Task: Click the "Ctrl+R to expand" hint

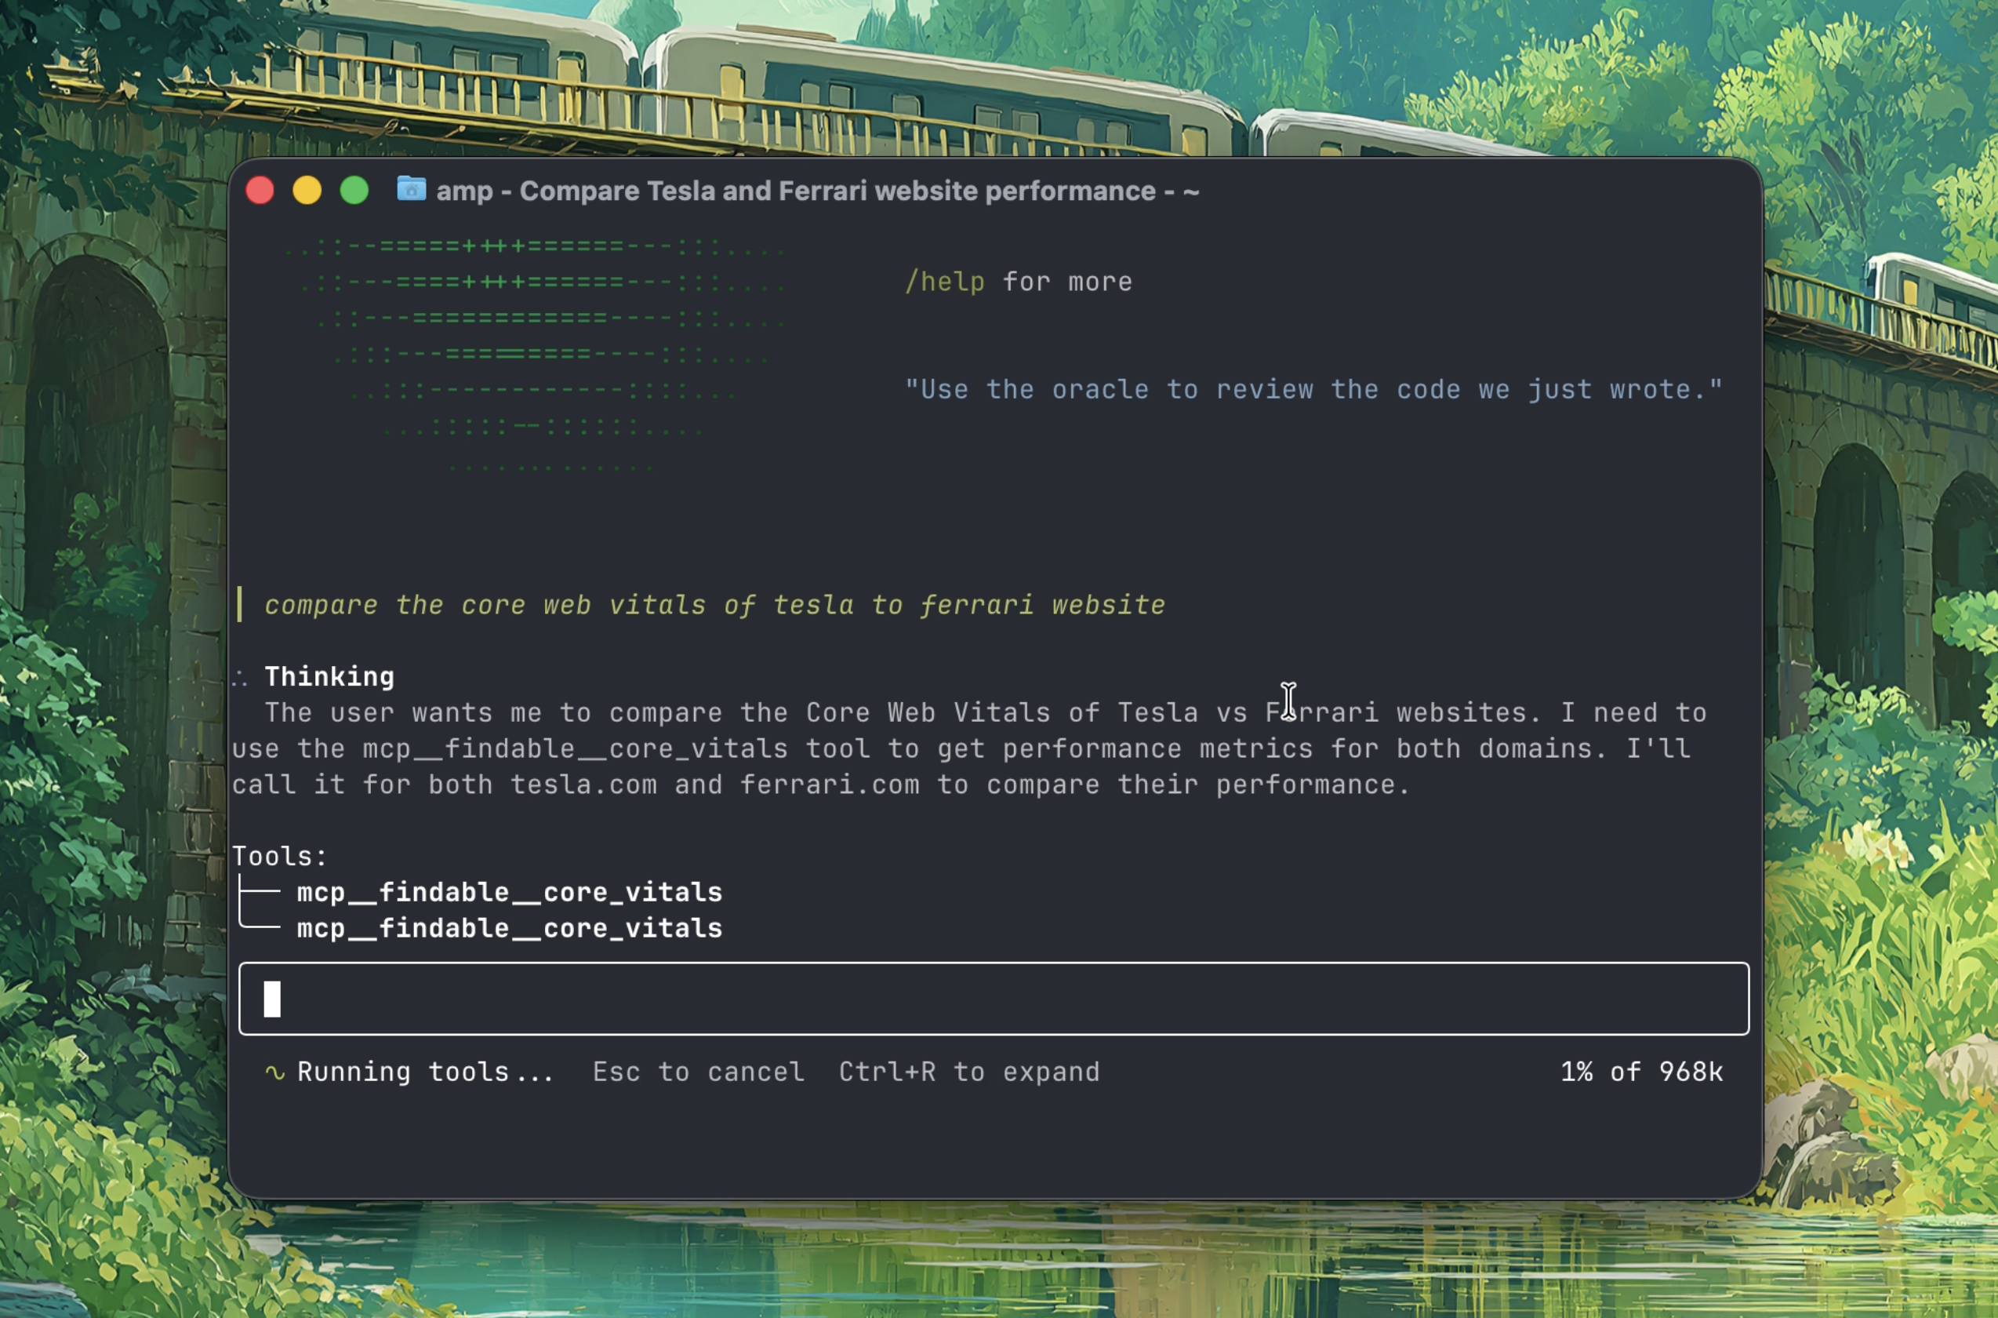Action: pyautogui.click(x=968, y=1072)
